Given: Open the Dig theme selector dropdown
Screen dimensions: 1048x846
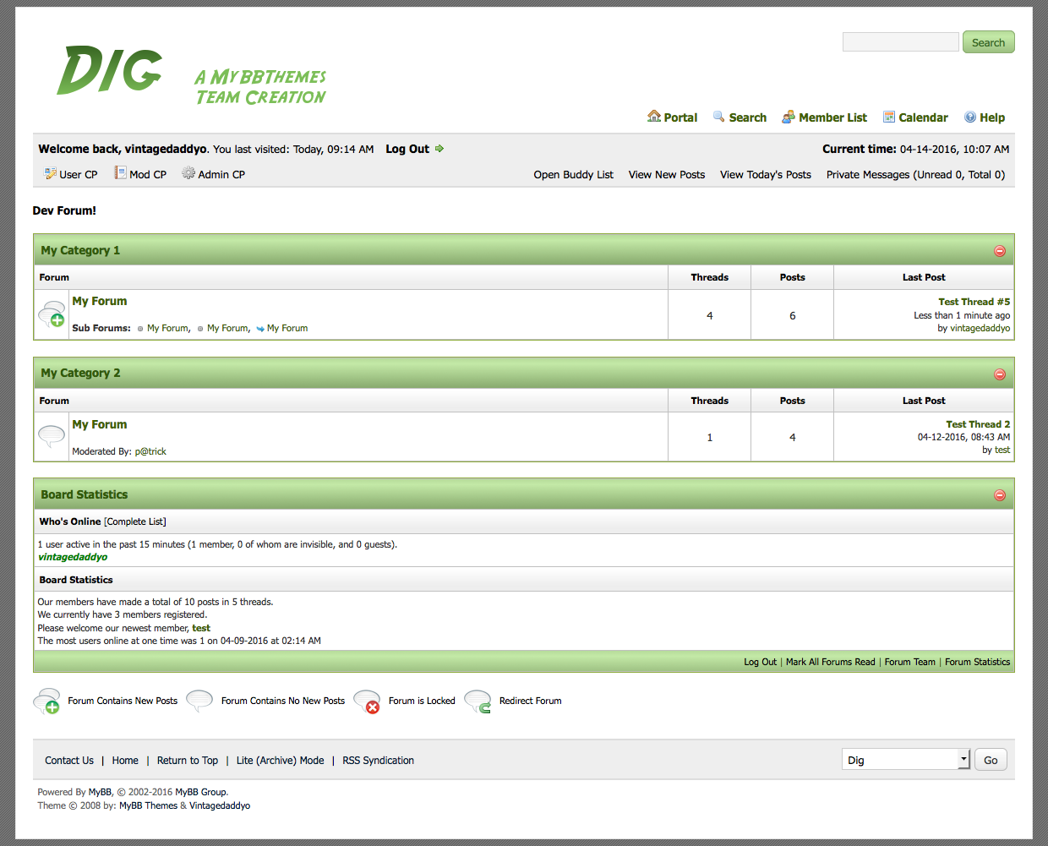Looking at the screenshot, I should click(905, 759).
